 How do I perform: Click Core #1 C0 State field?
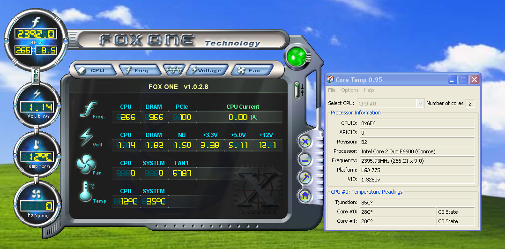tap(455, 221)
